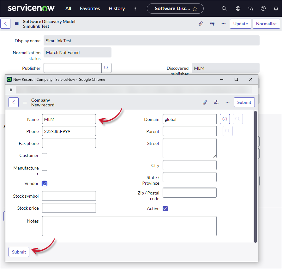Viewport: 282px width, 269px height.
Task: Click attachment paperclip in Company popup header
Action: coord(205,102)
